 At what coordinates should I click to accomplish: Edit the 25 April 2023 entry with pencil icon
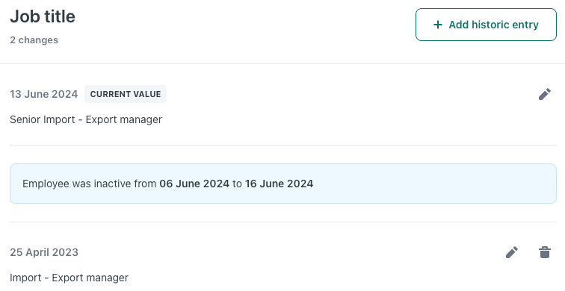tap(512, 252)
